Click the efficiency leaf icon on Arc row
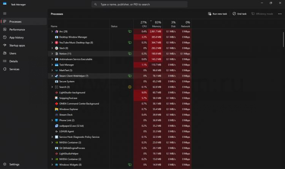Viewport: 285px width, 169px height. point(130,32)
